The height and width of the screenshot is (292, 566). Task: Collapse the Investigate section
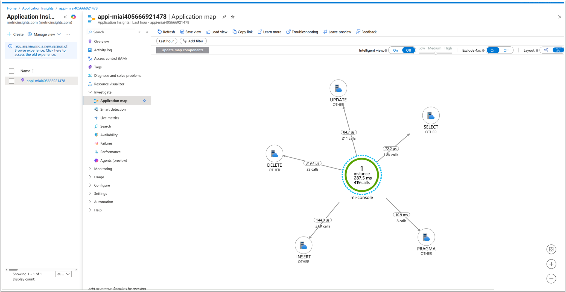(90, 92)
